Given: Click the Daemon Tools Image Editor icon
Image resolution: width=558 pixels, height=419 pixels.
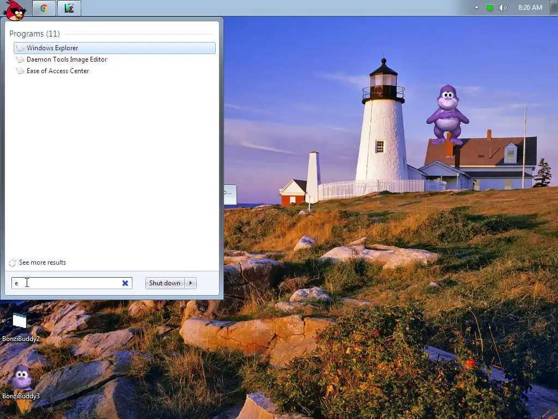Looking at the screenshot, I should [x=20, y=59].
